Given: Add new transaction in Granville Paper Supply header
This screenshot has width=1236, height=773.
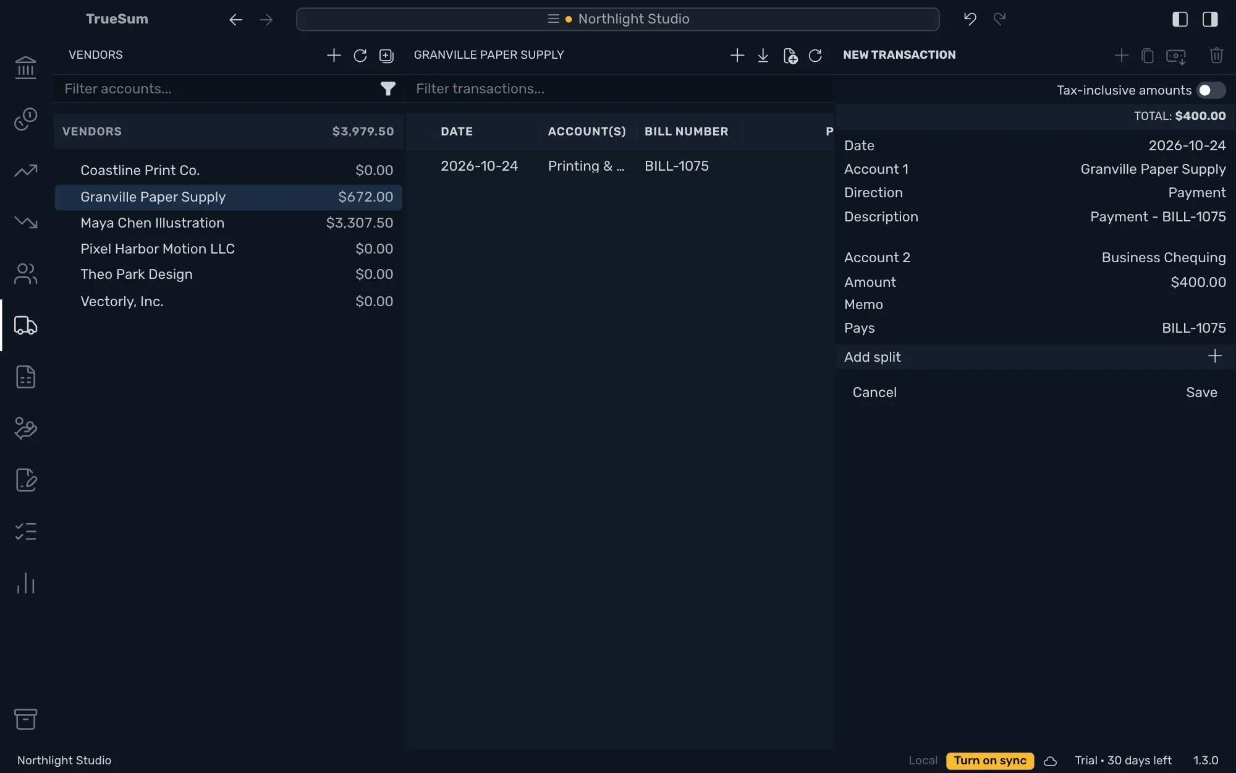Looking at the screenshot, I should (x=737, y=56).
